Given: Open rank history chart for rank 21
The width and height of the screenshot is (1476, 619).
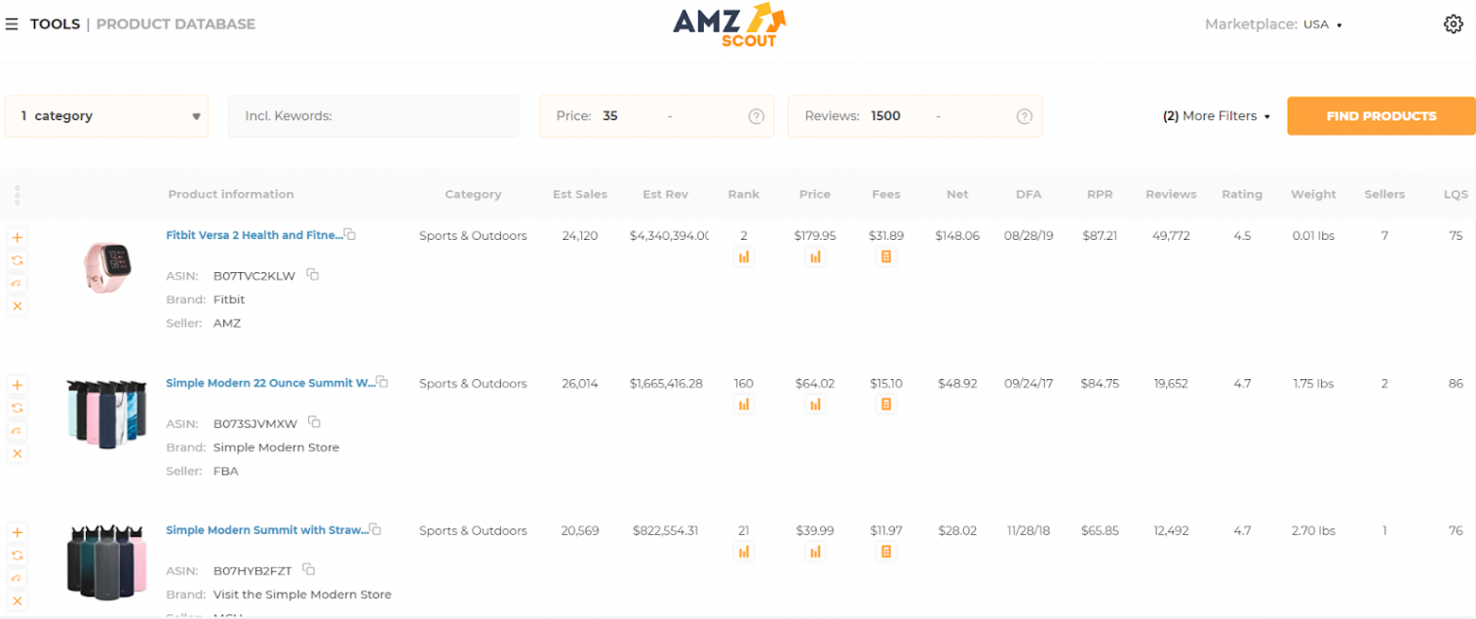Looking at the screenshot, I should click(744, 552).
